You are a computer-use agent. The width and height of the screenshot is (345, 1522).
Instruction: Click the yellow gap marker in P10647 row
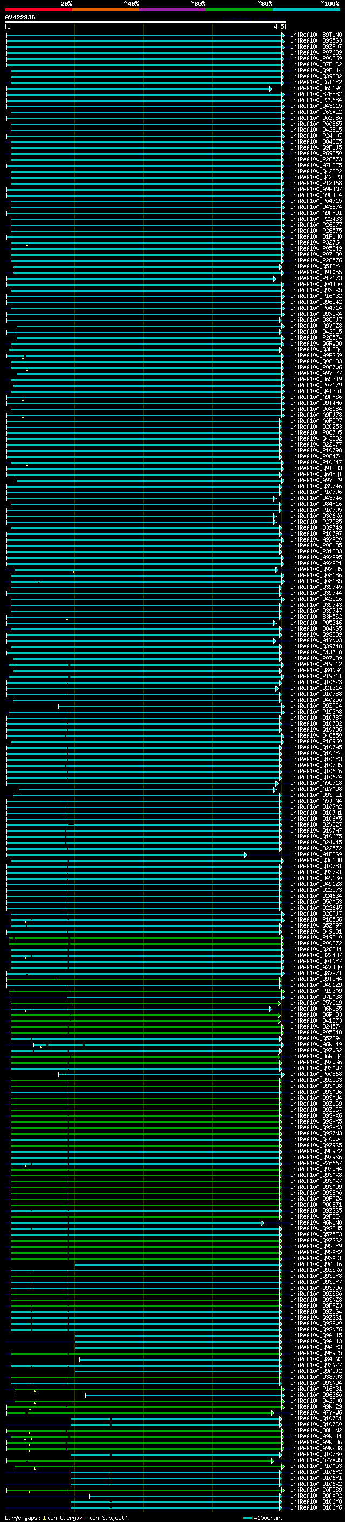26,464
